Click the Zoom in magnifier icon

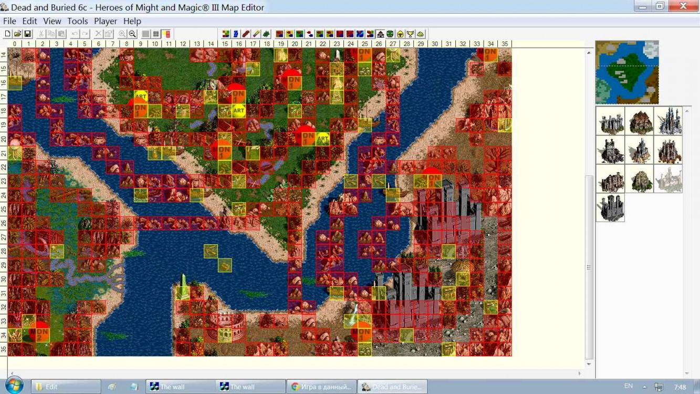click(122, 34)
